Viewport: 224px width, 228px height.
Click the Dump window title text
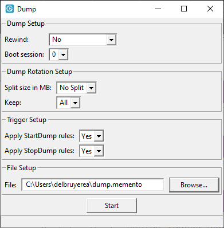[26, 9]
